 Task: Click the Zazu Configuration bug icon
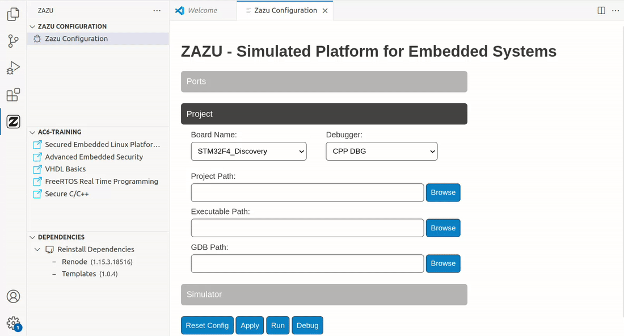coord(37,39)
